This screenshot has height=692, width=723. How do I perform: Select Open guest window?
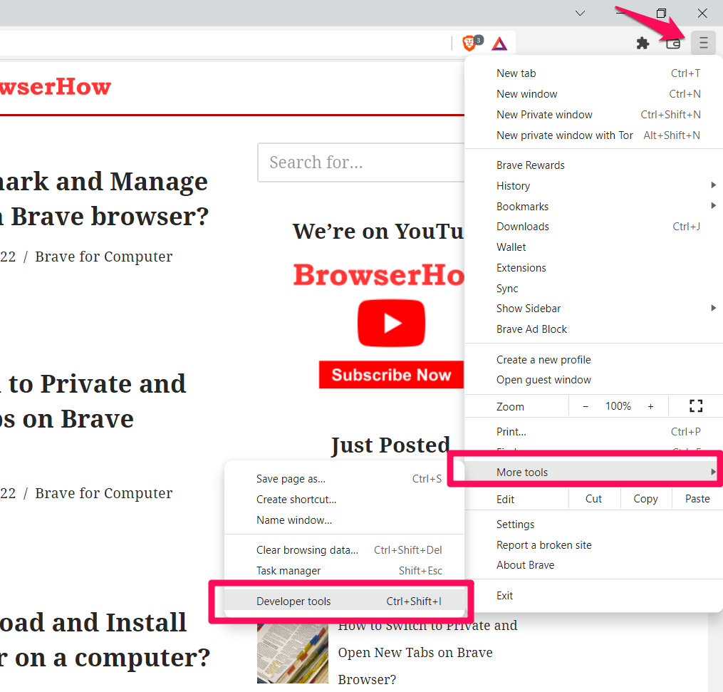coord(594,380)
